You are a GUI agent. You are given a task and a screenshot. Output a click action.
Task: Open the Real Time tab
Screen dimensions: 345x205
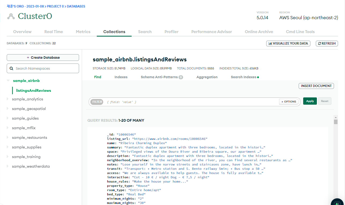tap(54, 31)
